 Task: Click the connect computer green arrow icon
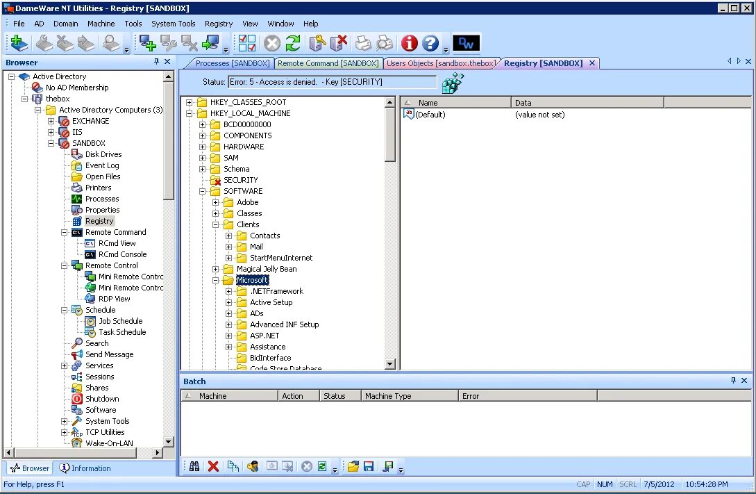pos(211,43)
